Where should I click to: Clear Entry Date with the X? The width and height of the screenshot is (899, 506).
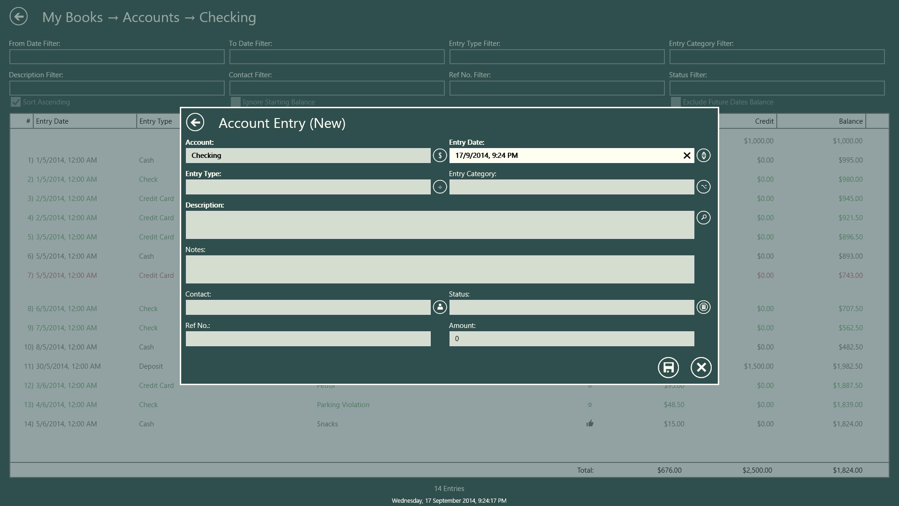(686, 156)
